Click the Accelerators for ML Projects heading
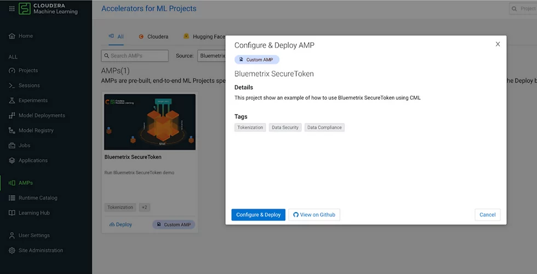 [149, 9]
